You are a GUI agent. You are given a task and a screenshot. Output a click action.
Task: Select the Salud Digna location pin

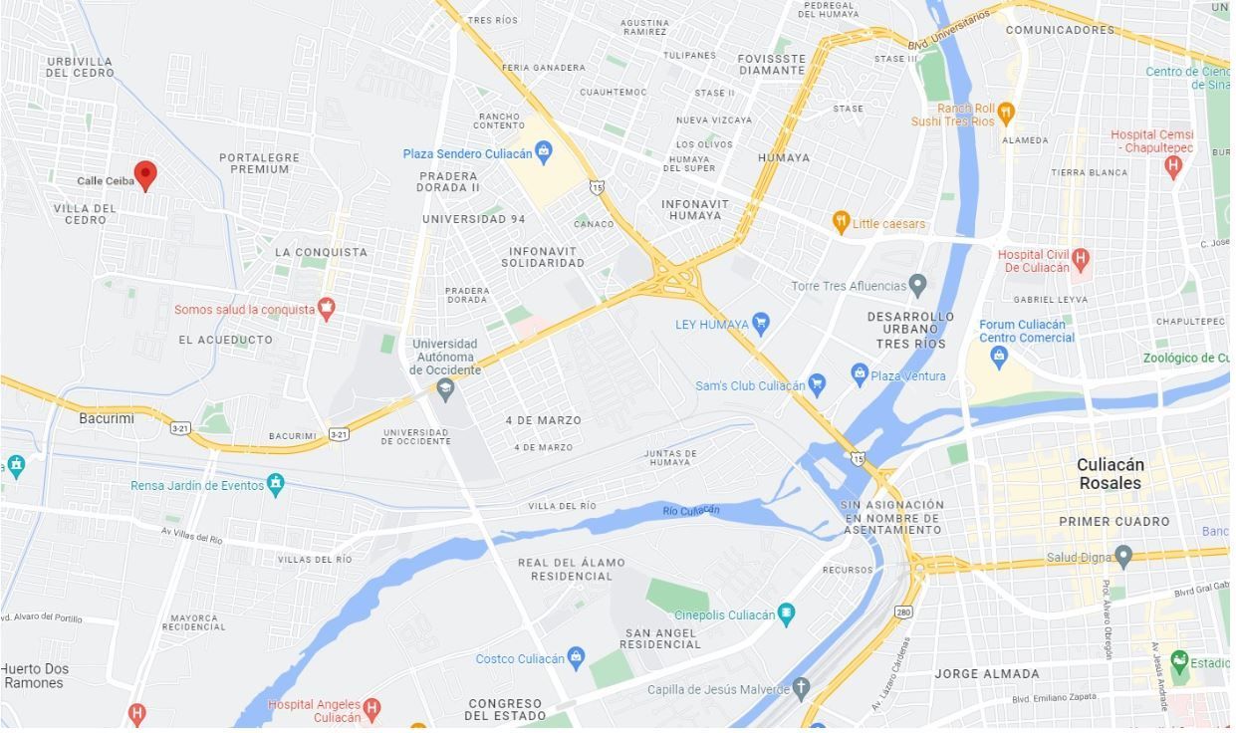point(1123,556)
